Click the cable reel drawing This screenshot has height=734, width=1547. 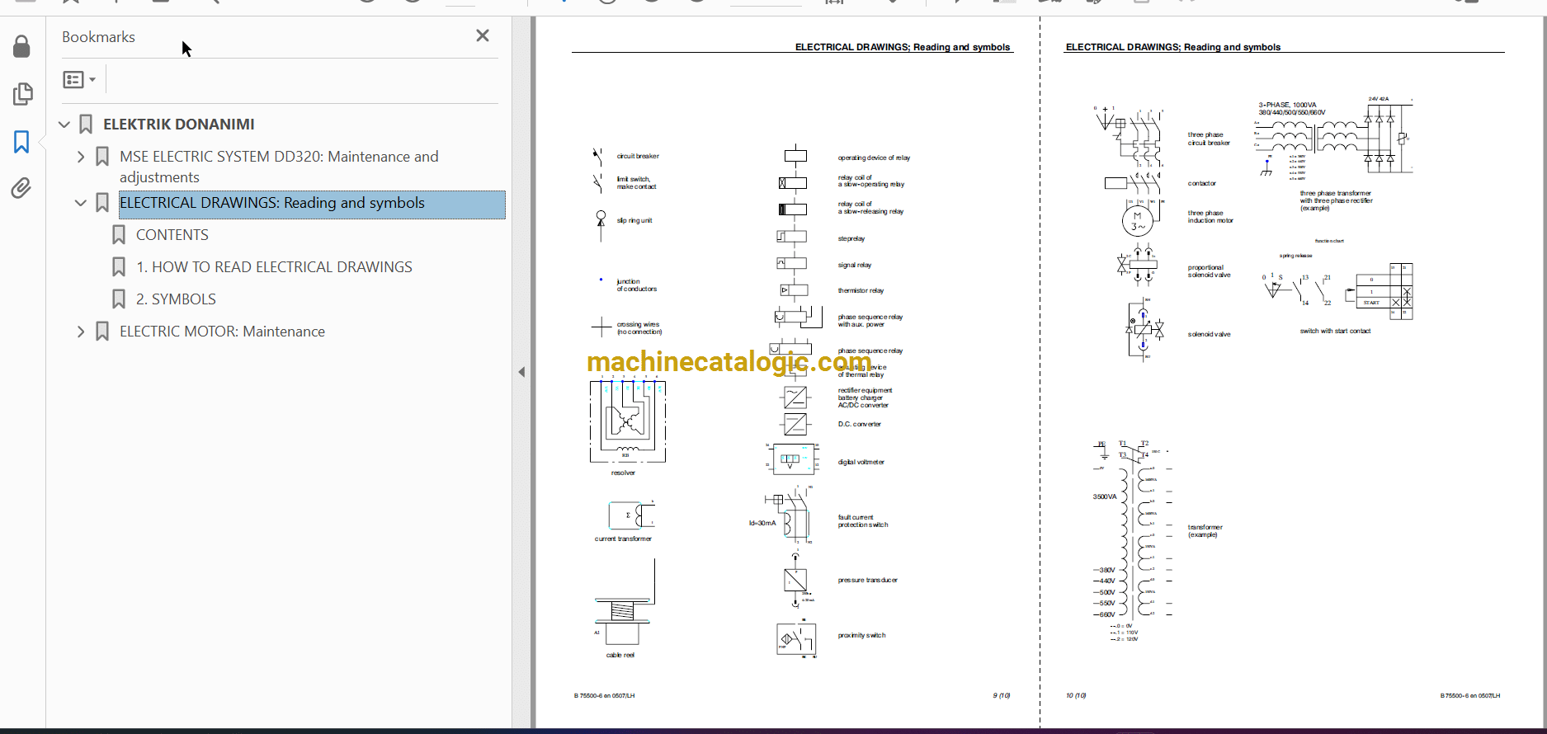click(x=624, y=604)
